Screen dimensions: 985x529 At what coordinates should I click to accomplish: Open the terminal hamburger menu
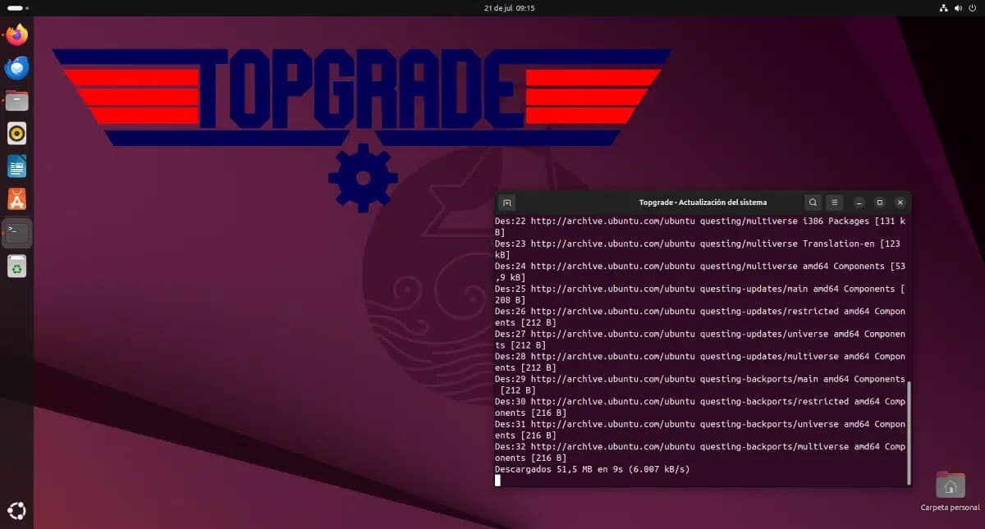click(834, 203)
